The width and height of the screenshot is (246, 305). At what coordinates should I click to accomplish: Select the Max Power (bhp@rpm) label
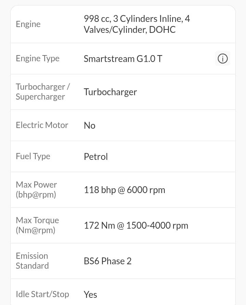(x=36, y=190)
